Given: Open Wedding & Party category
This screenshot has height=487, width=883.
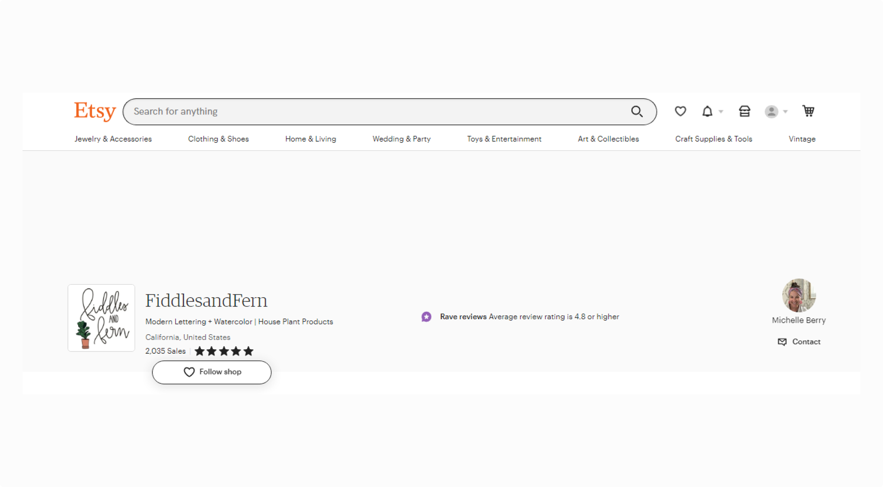Looking at the screenshot, I should pyautogui.click(x=402, y=139).
